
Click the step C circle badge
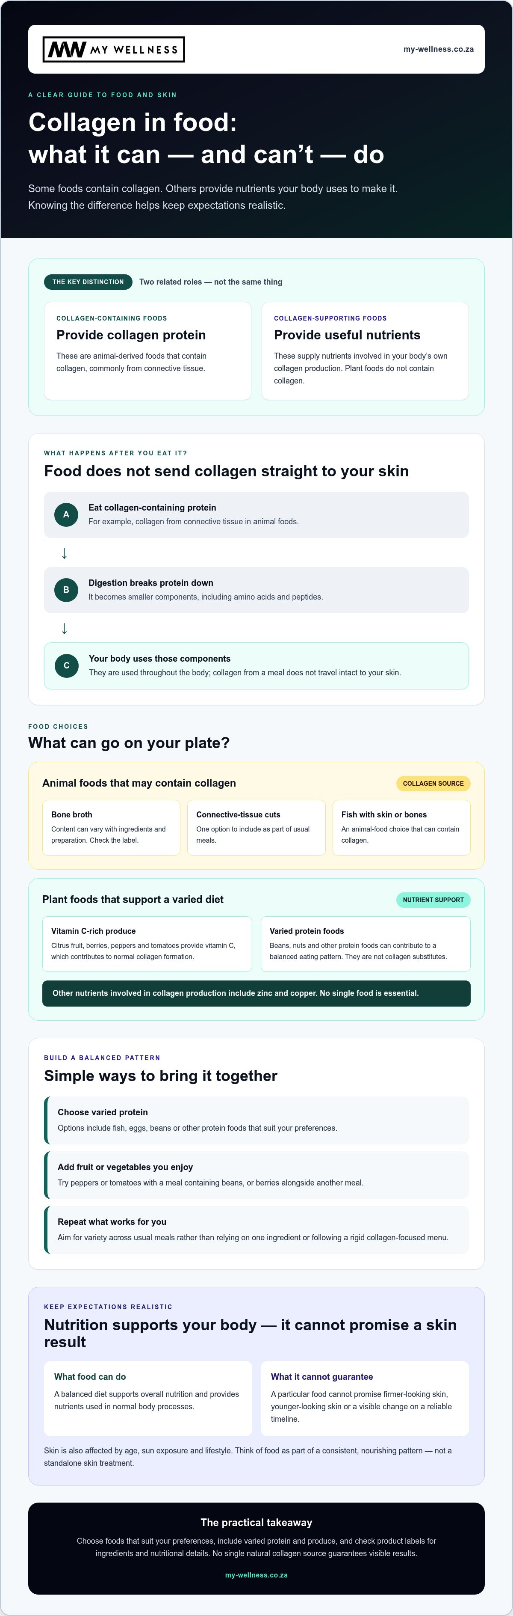(x=66, y=665)
